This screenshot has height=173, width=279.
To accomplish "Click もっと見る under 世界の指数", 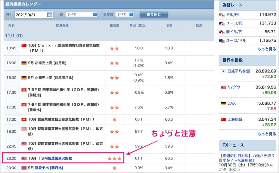I will (x=267, y=134).
